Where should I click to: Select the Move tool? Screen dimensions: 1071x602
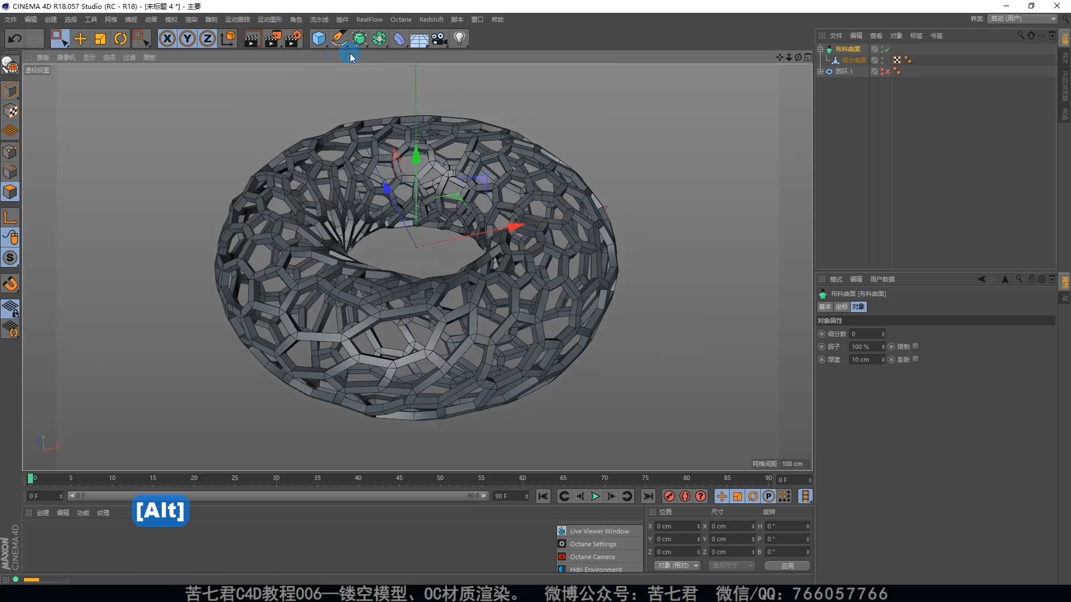(x=80, y=38)
